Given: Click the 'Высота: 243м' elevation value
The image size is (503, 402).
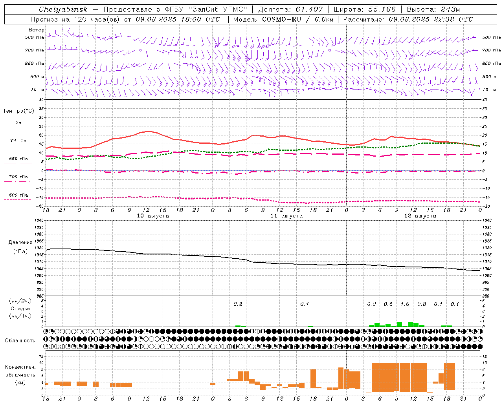Looking at the screenshot, I should coord(433,9).
